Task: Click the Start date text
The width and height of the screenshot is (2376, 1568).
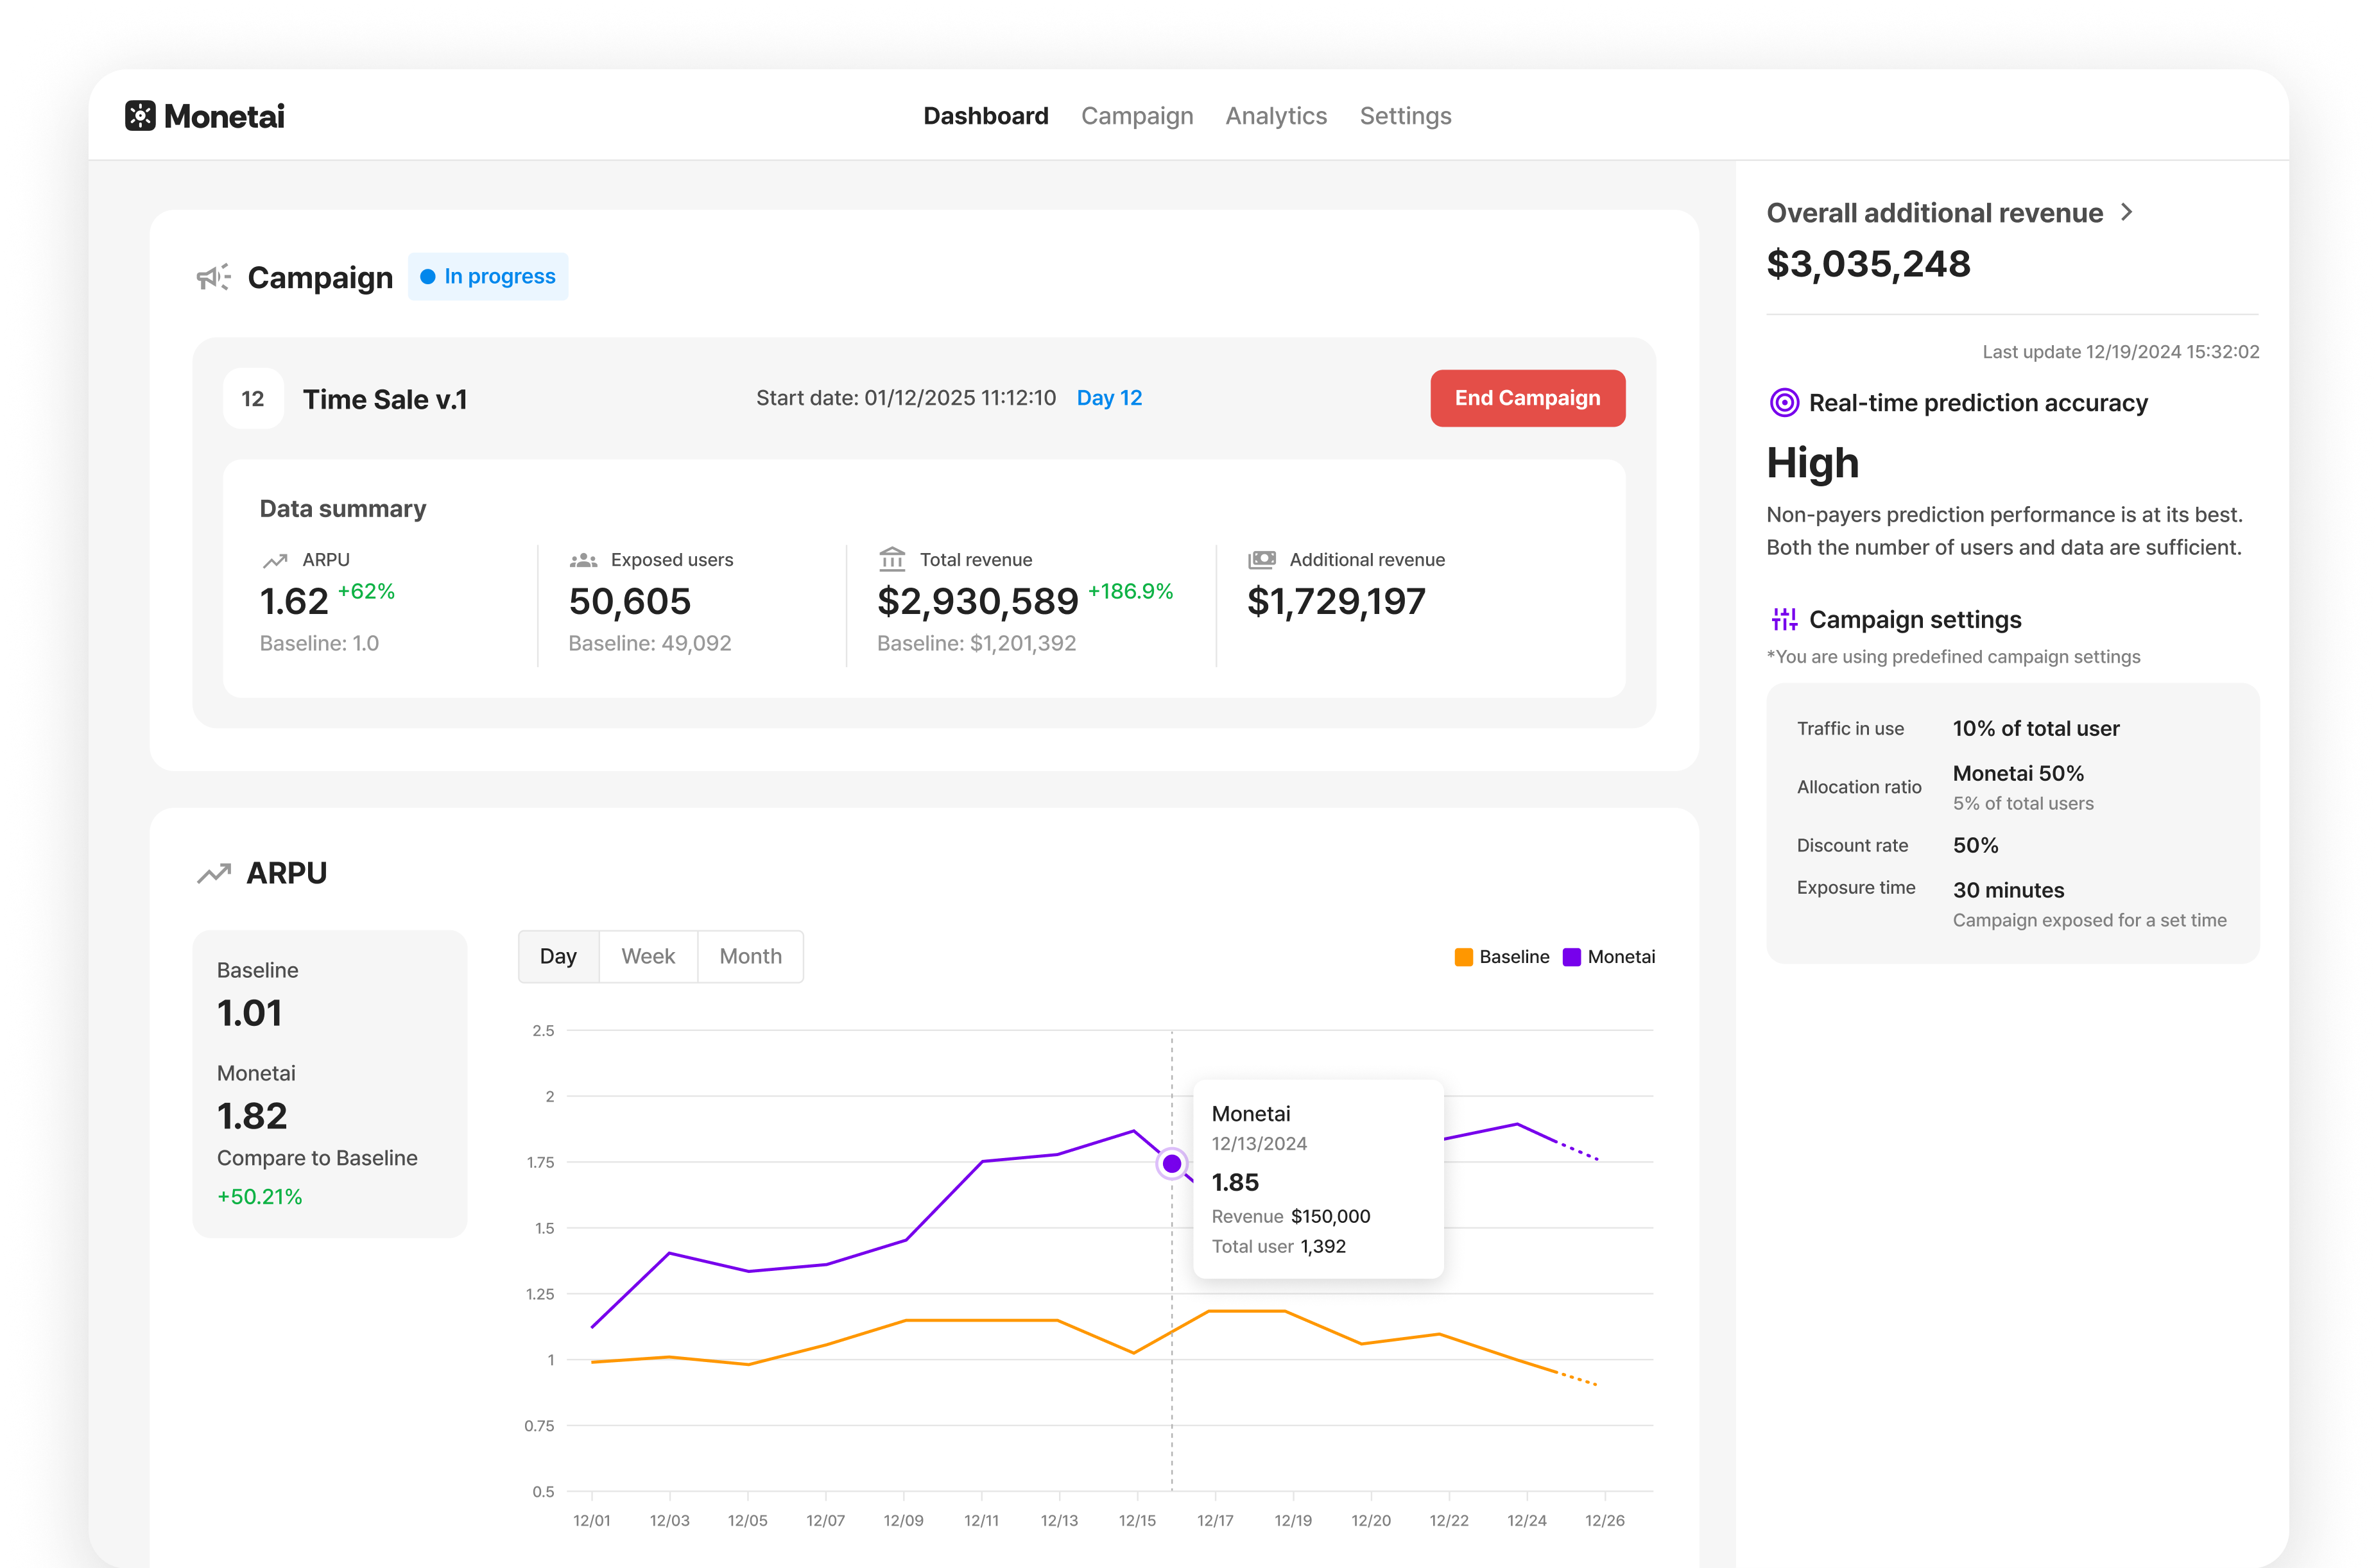Action: tap(906, 398)
